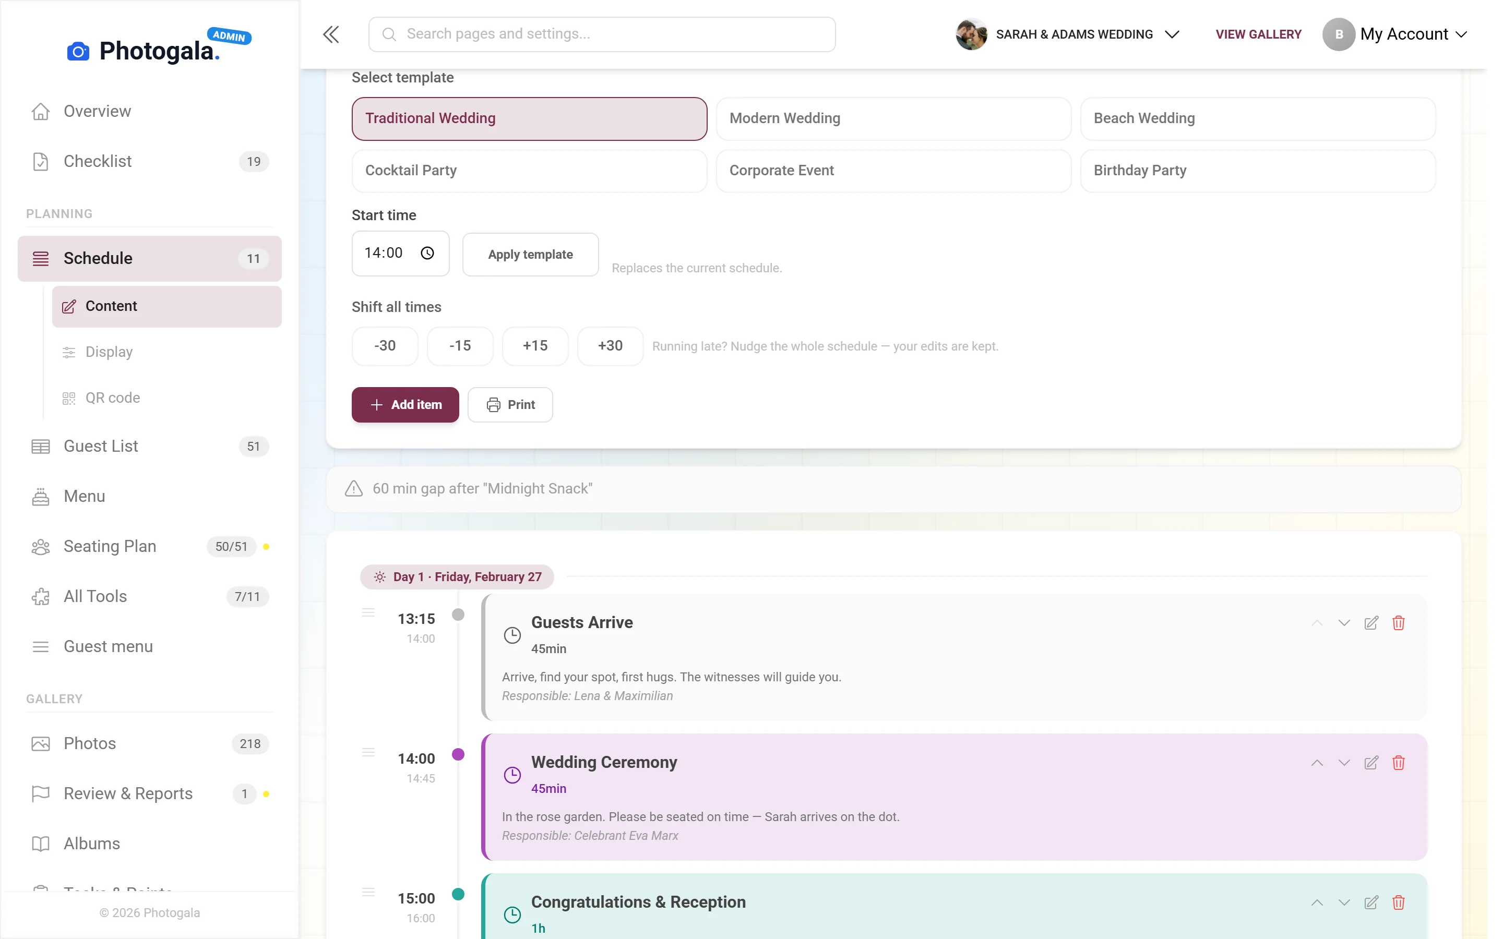1503x939 pixels.
Task: Move Congratulations & Reception item up
Action: (x=1317, y=902)
